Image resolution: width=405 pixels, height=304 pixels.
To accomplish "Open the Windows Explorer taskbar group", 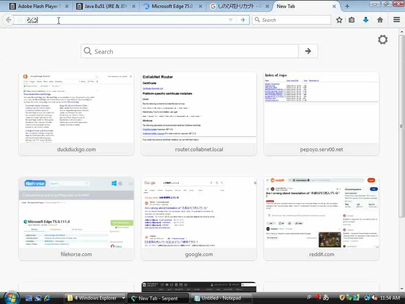I will [93, 298].
